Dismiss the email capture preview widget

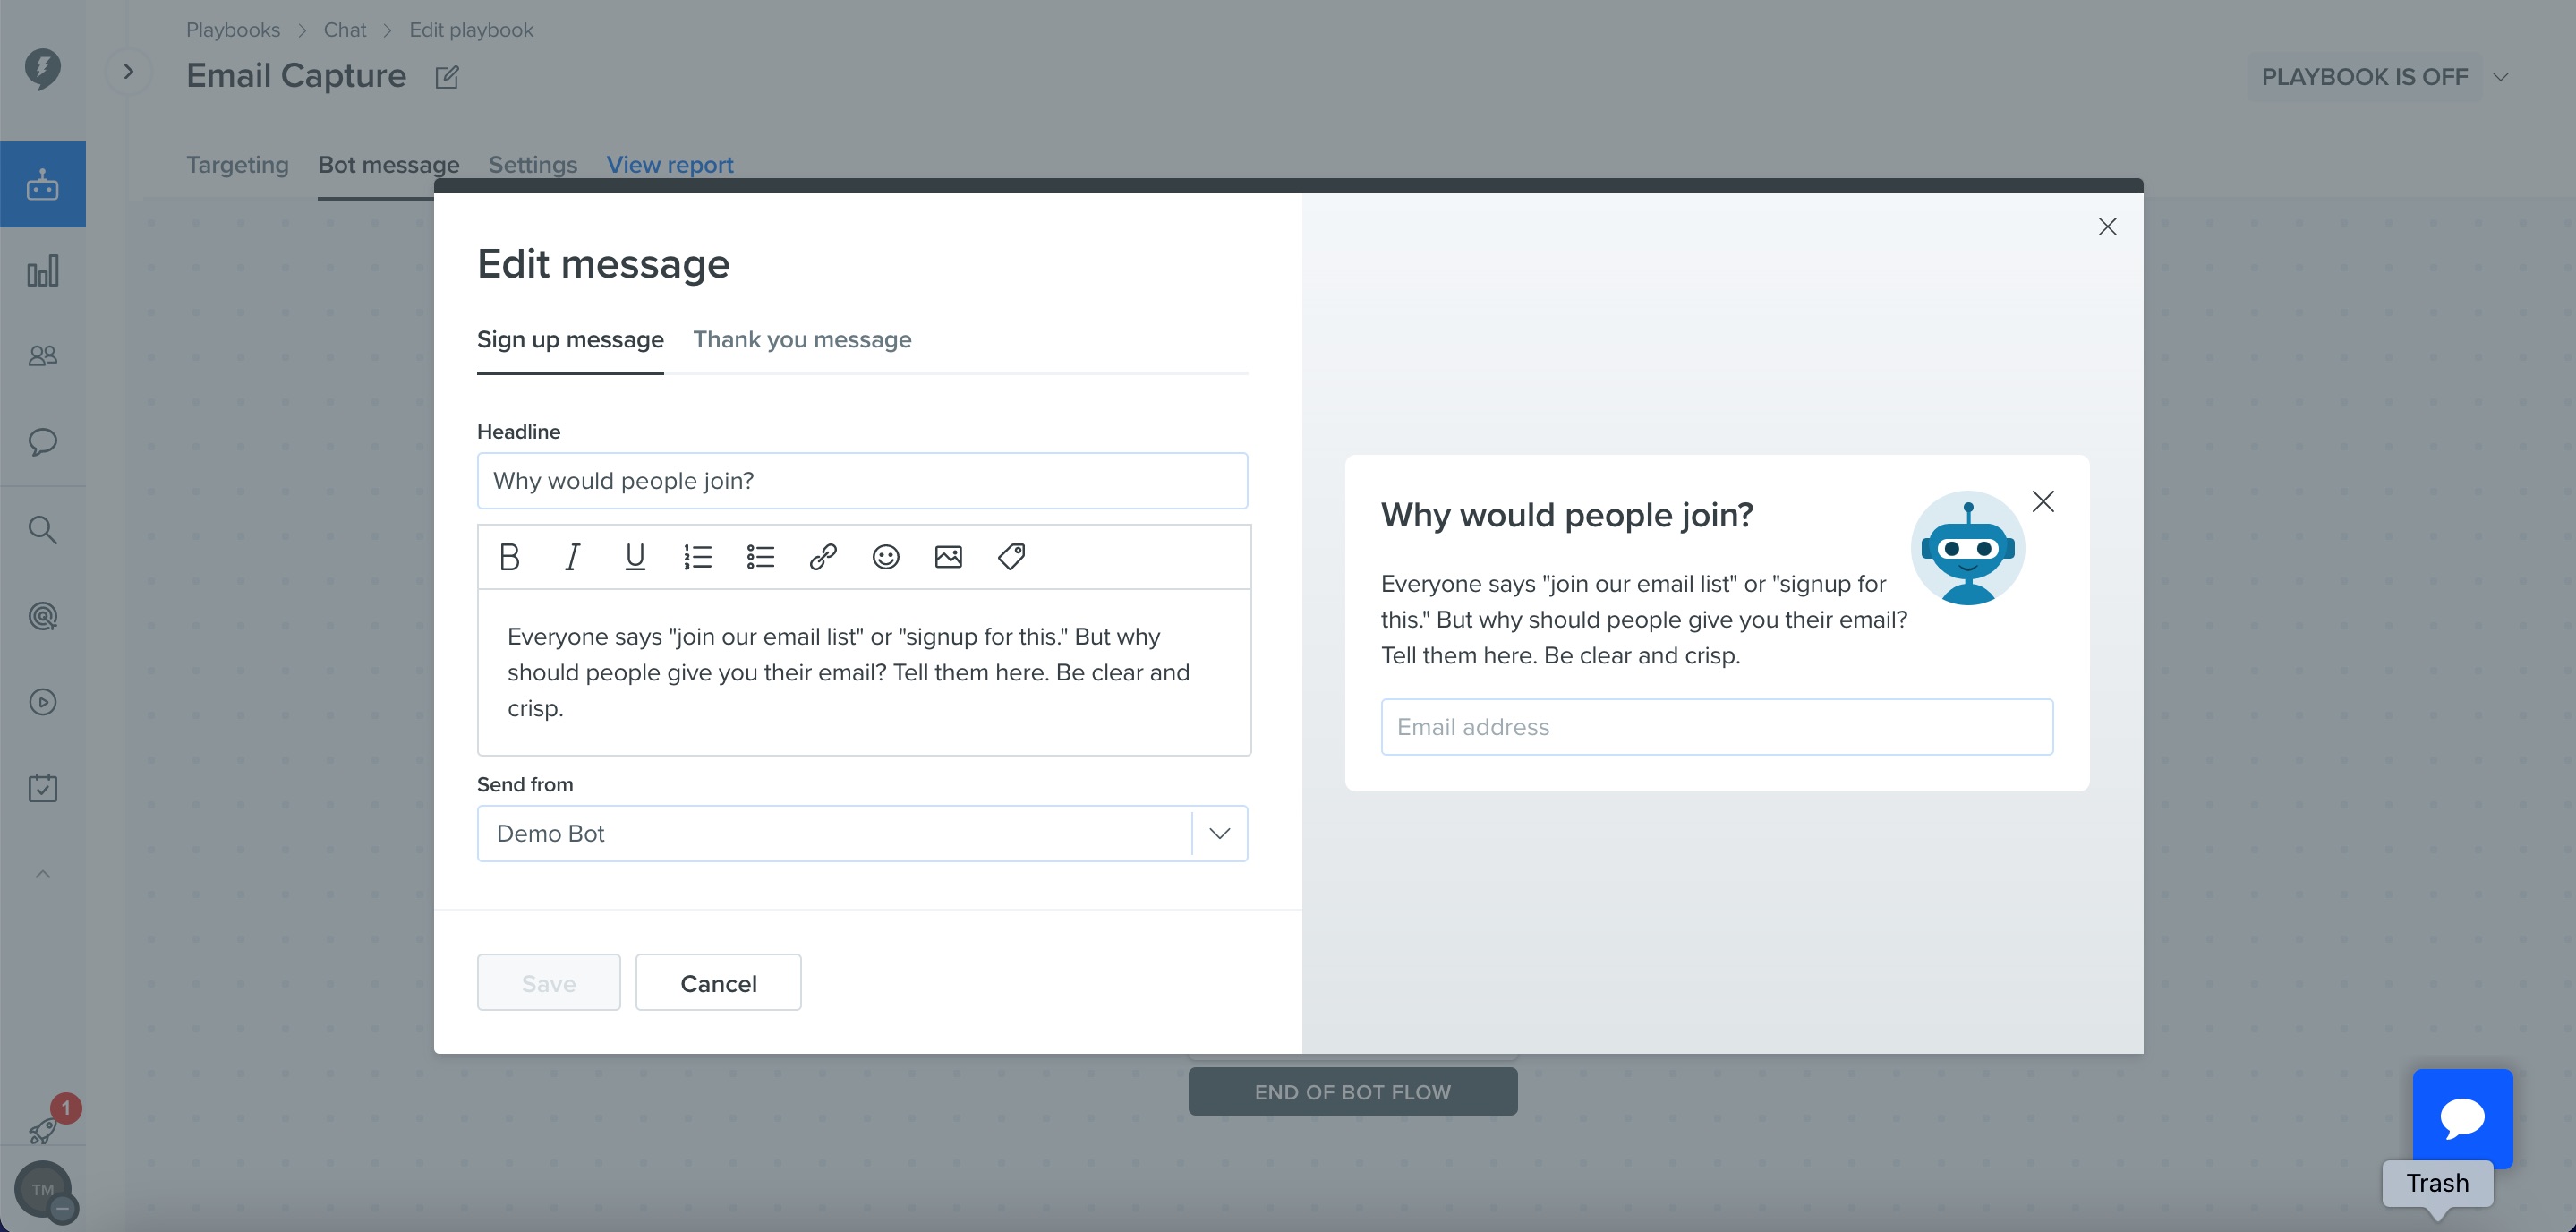2043,501
